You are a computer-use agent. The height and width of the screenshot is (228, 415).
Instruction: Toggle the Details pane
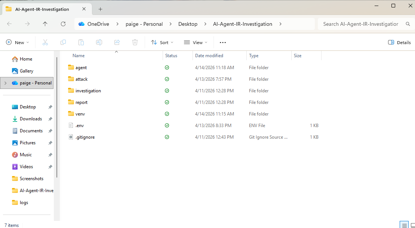399,43
